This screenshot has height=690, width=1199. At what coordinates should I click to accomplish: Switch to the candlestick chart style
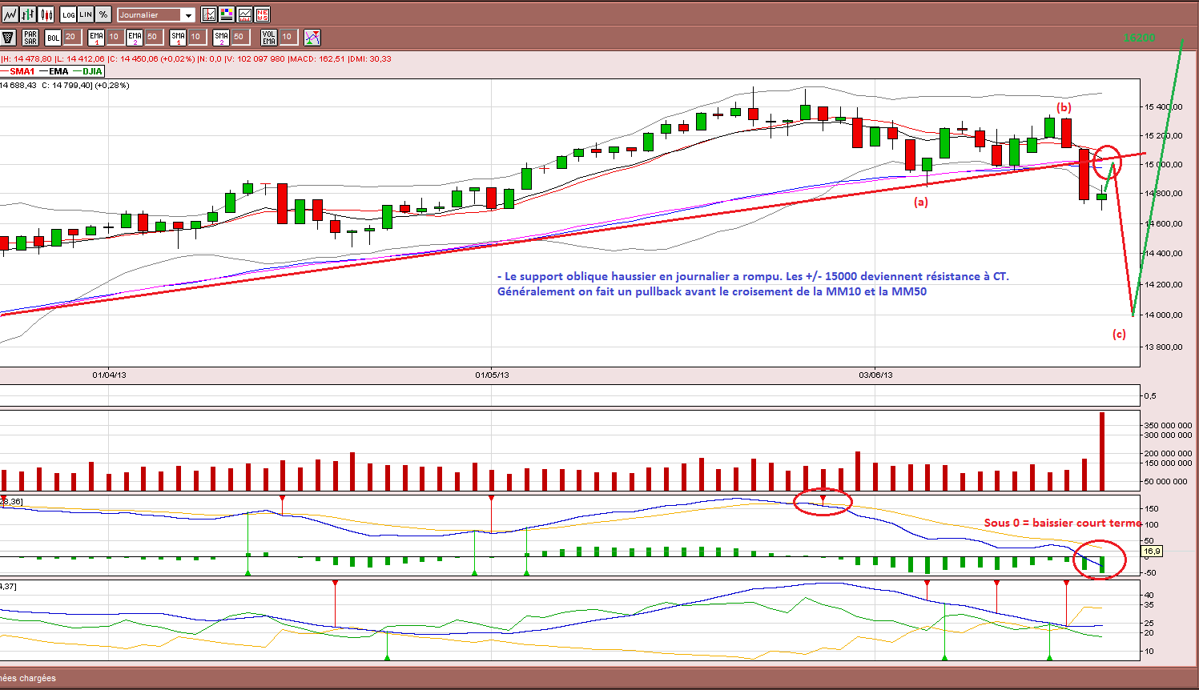[x=46, y=14]
